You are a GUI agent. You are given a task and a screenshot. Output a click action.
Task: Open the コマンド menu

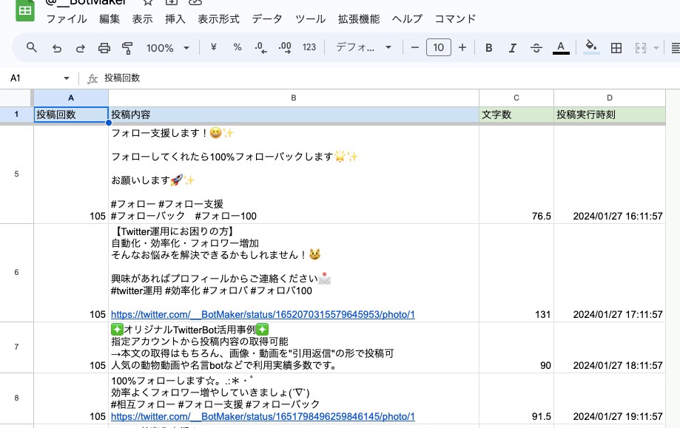(x=455, y=19)
